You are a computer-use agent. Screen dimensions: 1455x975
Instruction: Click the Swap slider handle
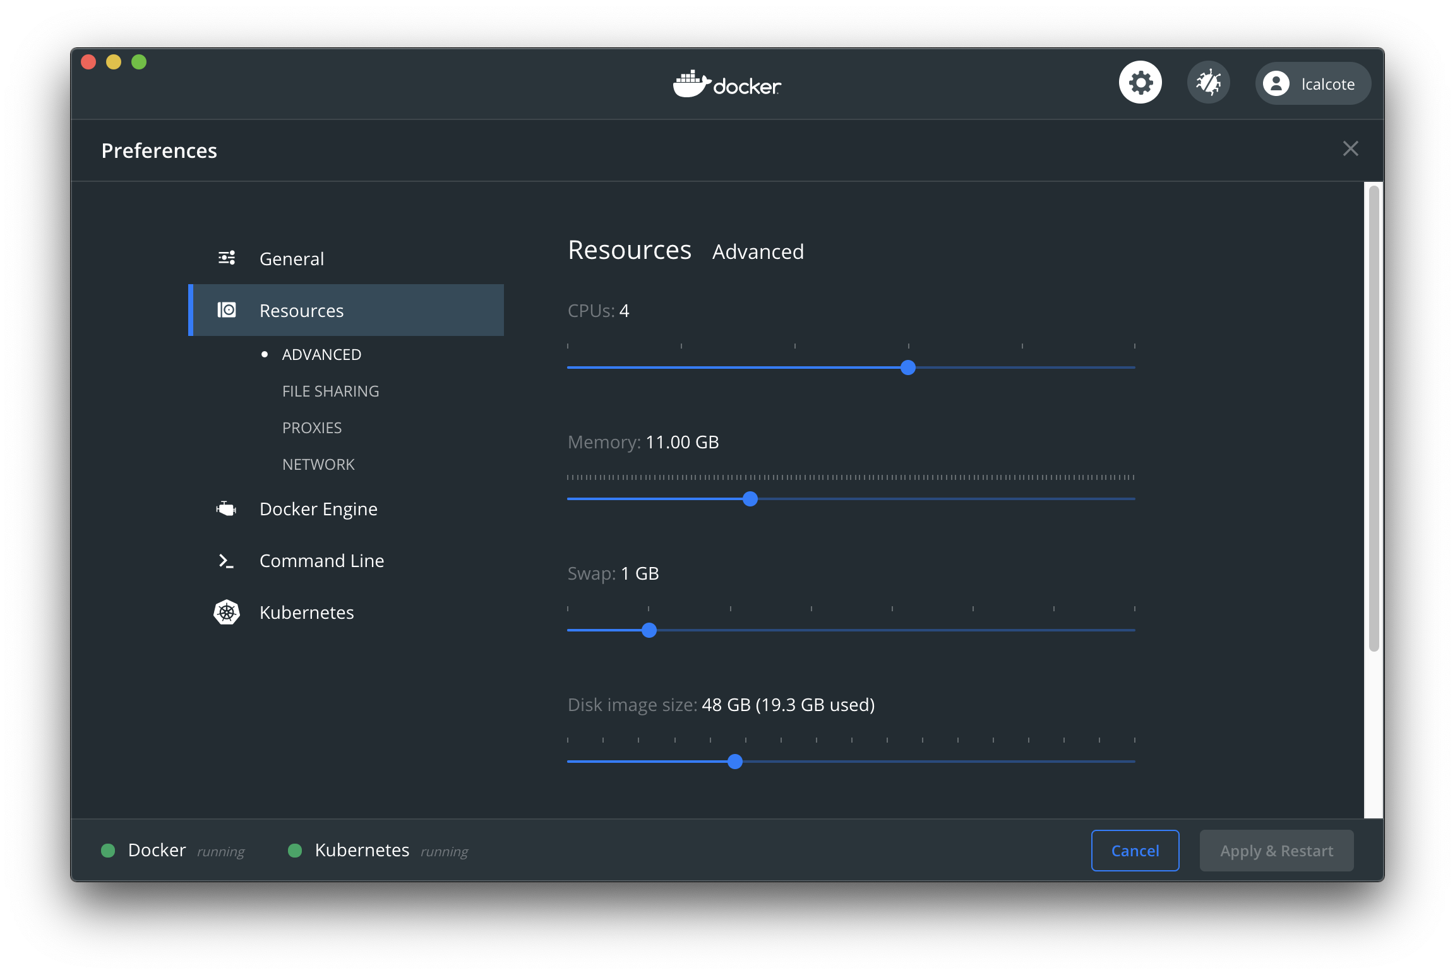649,630
